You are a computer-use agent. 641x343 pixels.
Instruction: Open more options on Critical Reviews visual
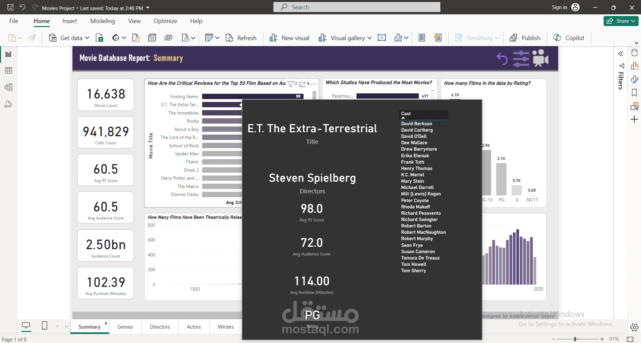313,84
